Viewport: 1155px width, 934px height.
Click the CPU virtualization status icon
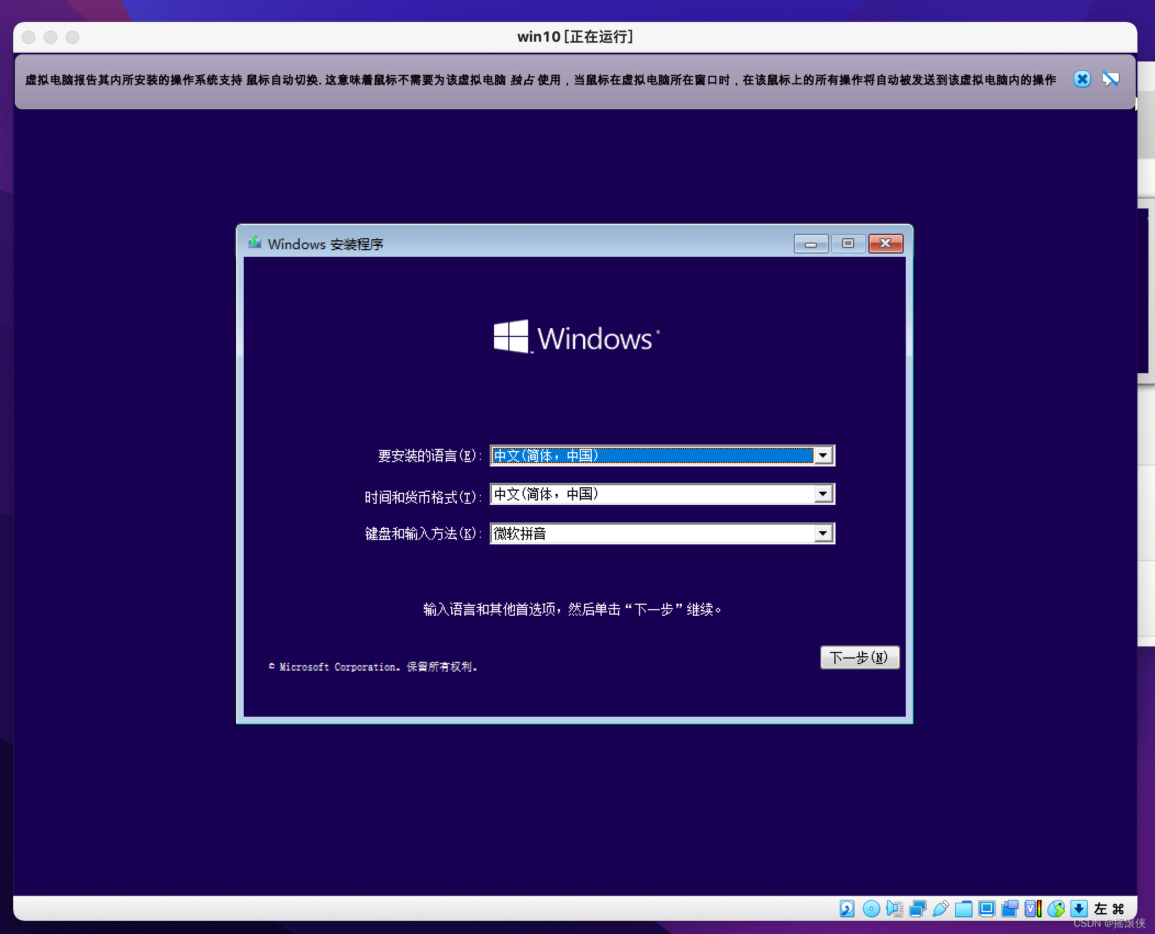[x=1033, y=909]
